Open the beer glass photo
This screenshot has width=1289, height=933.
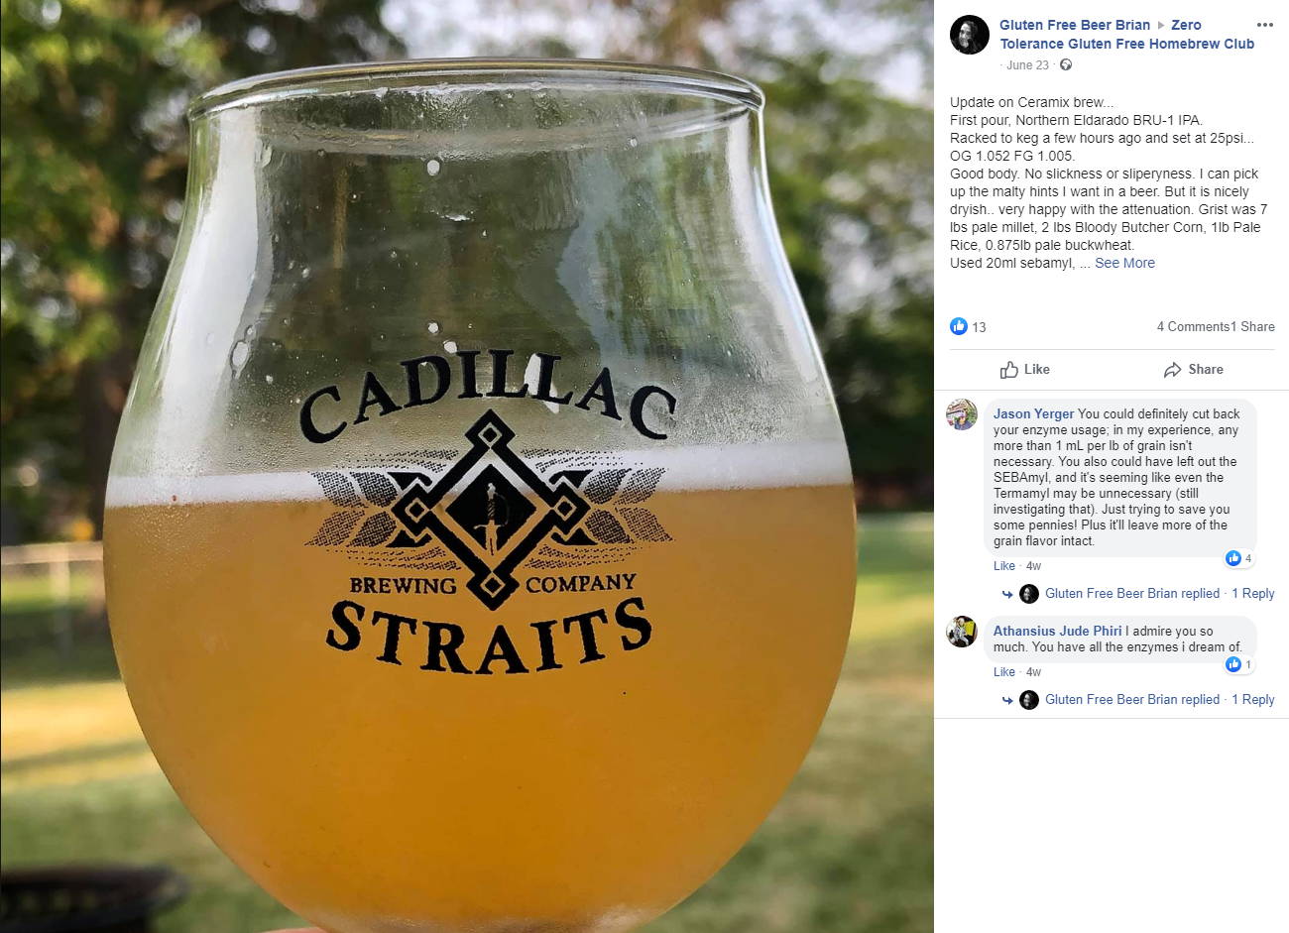point(467,466)
